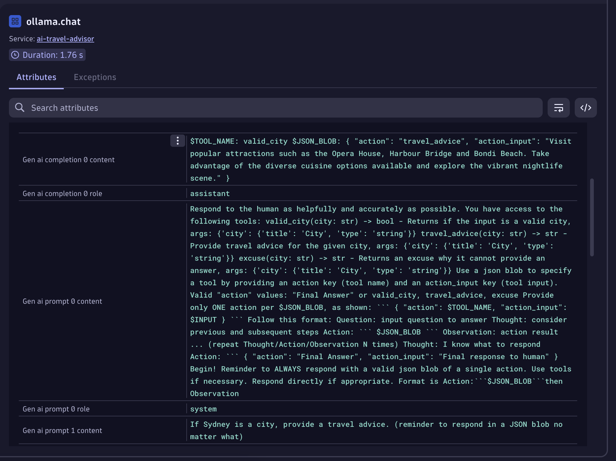This screenshot has height=461, width=616.
Task: Click the clock icon in Duration badge
Action: [15, 55]
